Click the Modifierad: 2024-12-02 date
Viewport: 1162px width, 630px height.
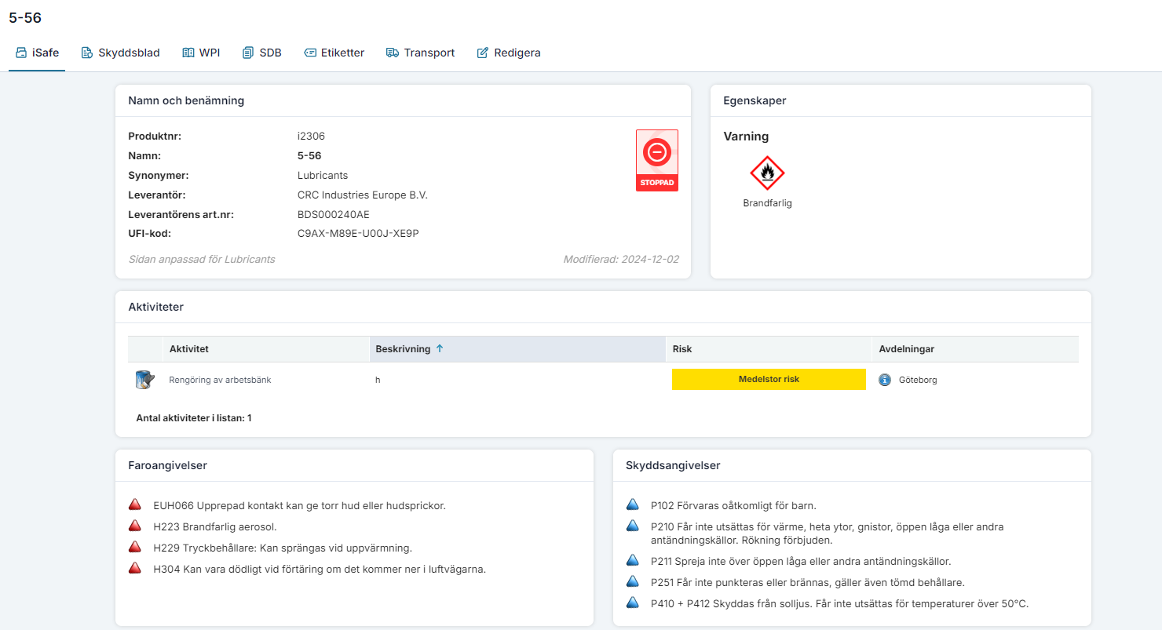click(x=621, y=259)
